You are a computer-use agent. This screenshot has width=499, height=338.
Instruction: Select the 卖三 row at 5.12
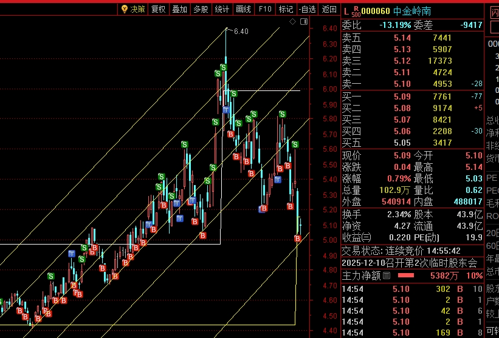(x=412, y=61)
